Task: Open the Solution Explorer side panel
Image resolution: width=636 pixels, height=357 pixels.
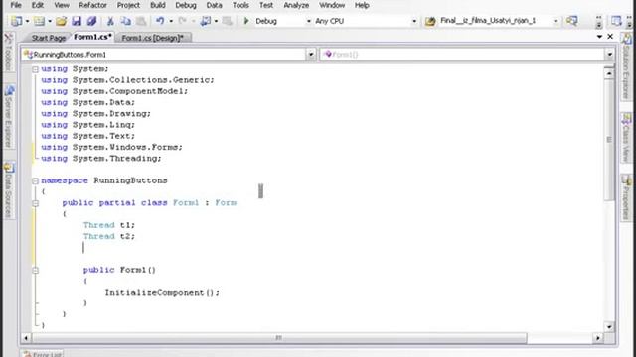Action: (x=627, y=67)
